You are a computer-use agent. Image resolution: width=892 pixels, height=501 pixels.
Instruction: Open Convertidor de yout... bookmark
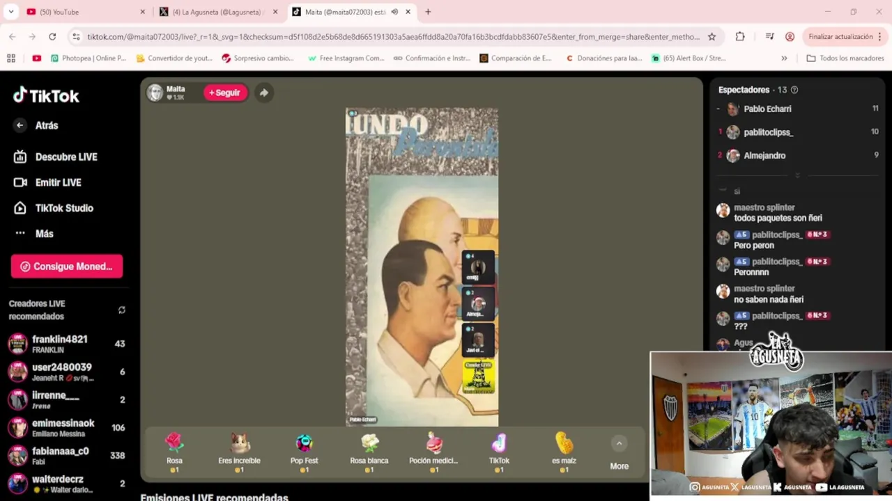[x=174, y=58]
